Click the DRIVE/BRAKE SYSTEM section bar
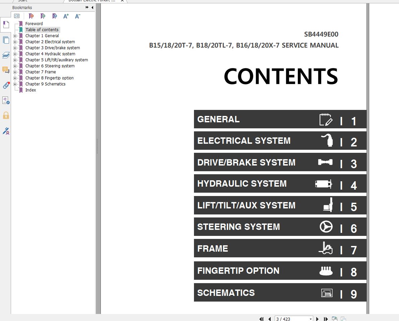Viewport: 399px width, 321px height. tap(280, 162)
